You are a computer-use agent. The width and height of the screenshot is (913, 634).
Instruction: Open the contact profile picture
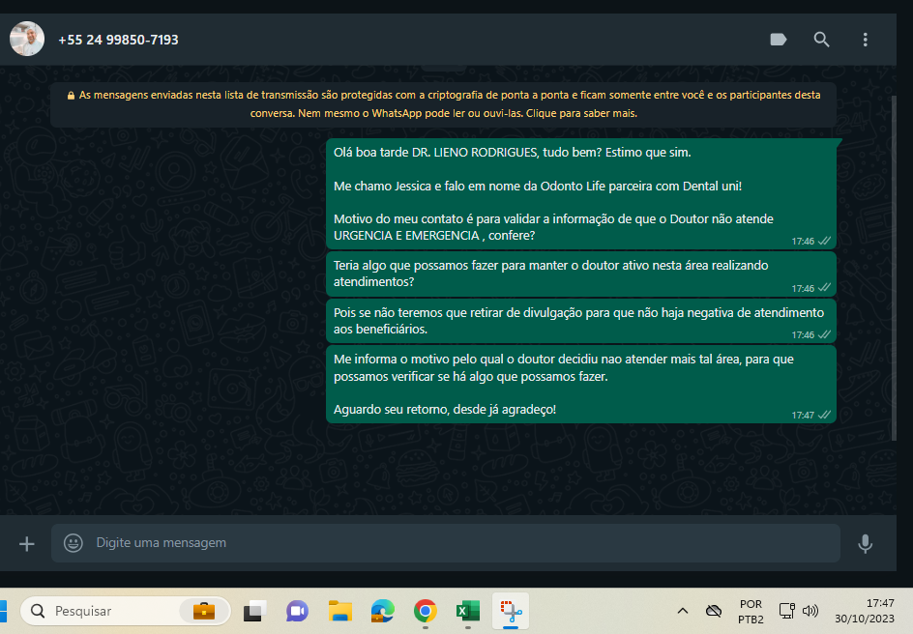pyautogui.click(x=27, y=39)
